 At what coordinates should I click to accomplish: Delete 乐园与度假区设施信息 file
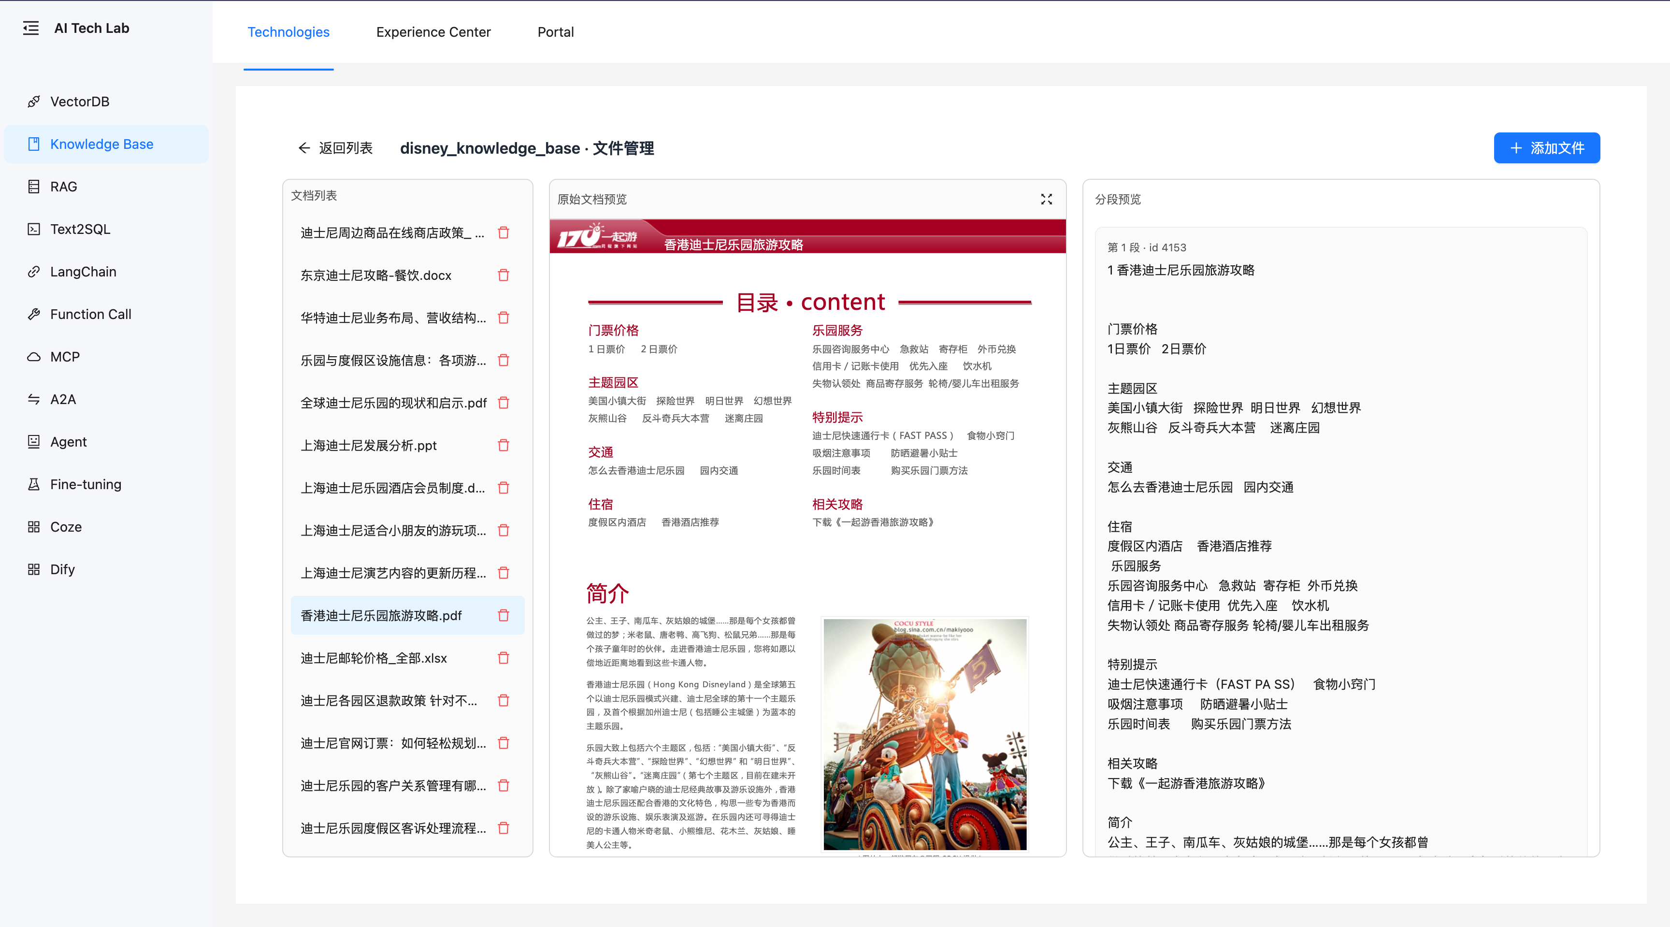coord(504,361)
